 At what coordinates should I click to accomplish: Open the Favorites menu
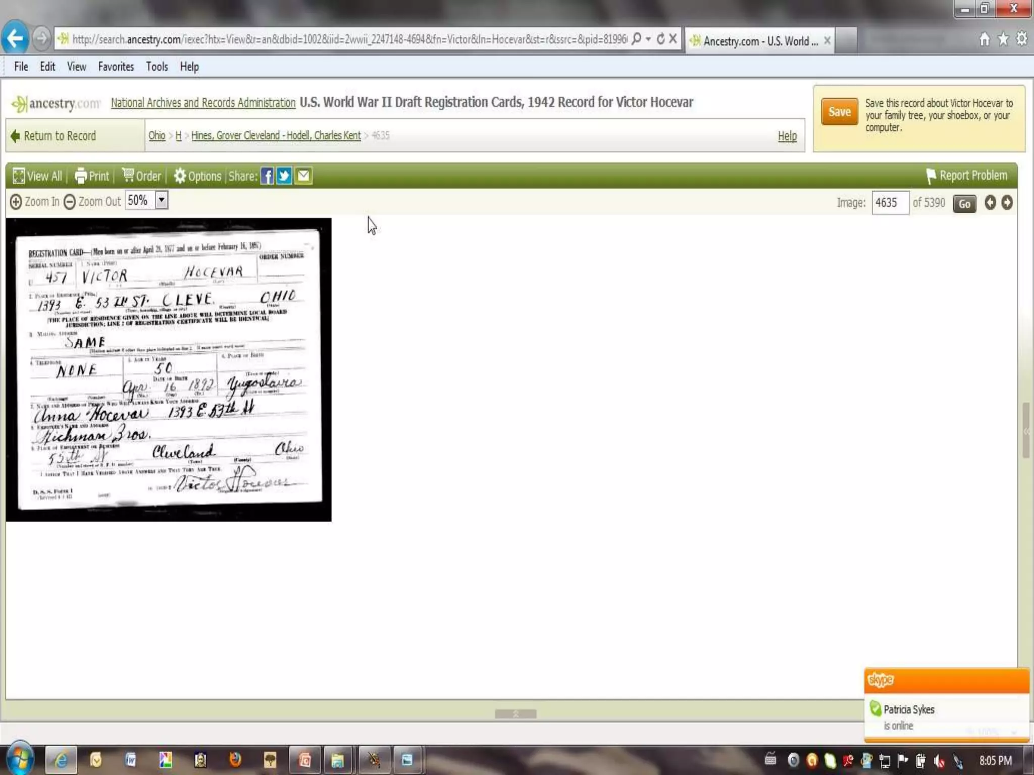click(x=116, y=67)
